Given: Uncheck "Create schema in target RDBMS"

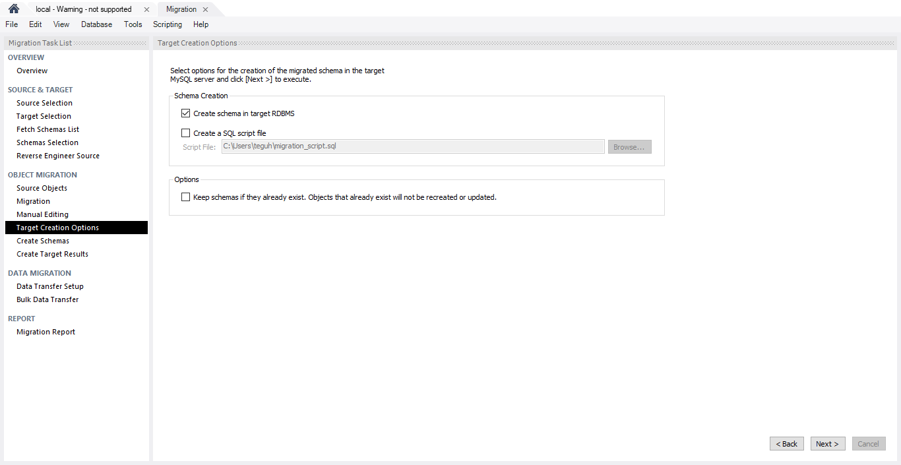Looking at the screenshot, I should click(x=185, y=113).
